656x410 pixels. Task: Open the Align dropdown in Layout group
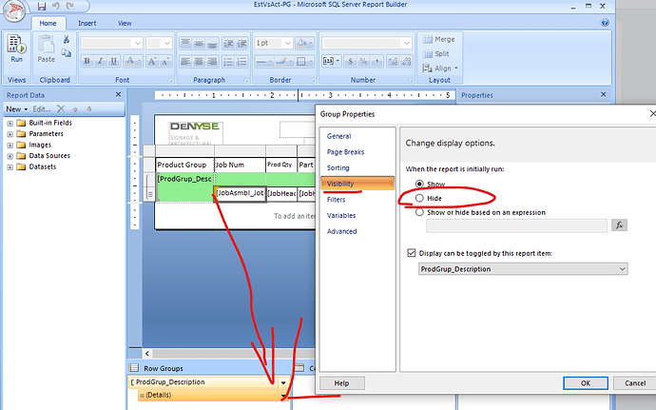(440, 68)
